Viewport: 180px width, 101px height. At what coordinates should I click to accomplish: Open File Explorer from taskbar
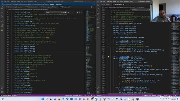[59, 99]
